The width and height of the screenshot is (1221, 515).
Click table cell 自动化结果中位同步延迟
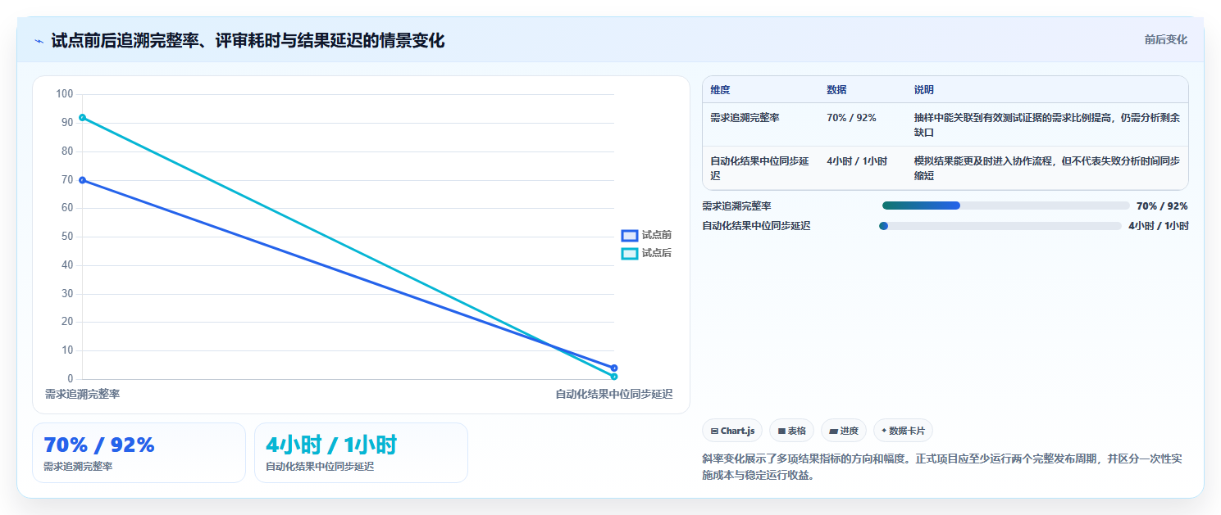759,169
